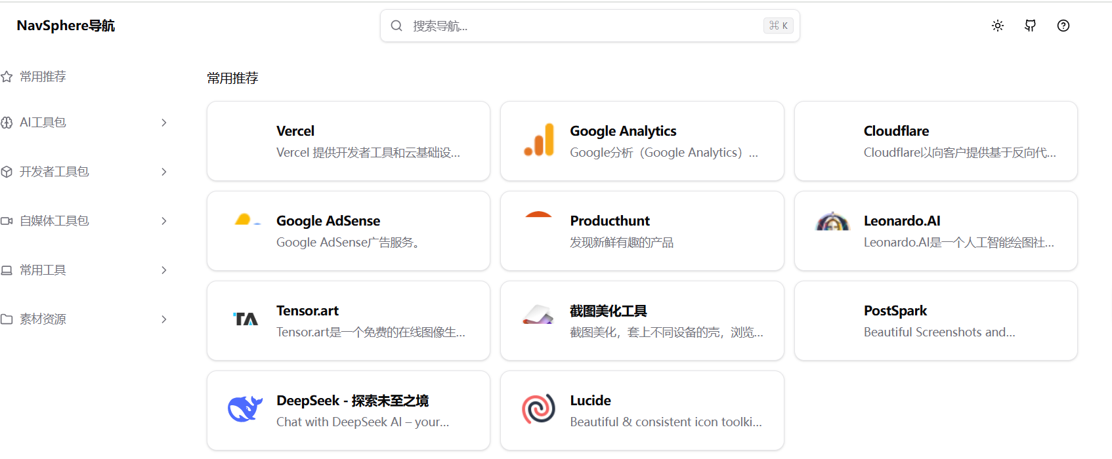
Task: Click the Tensor.art TA logo
Action: point(246,319)
